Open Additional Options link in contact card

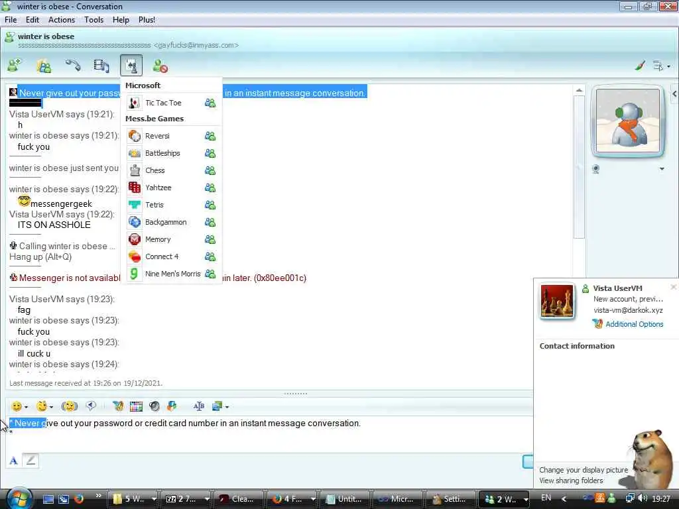[x=634, y=324]
